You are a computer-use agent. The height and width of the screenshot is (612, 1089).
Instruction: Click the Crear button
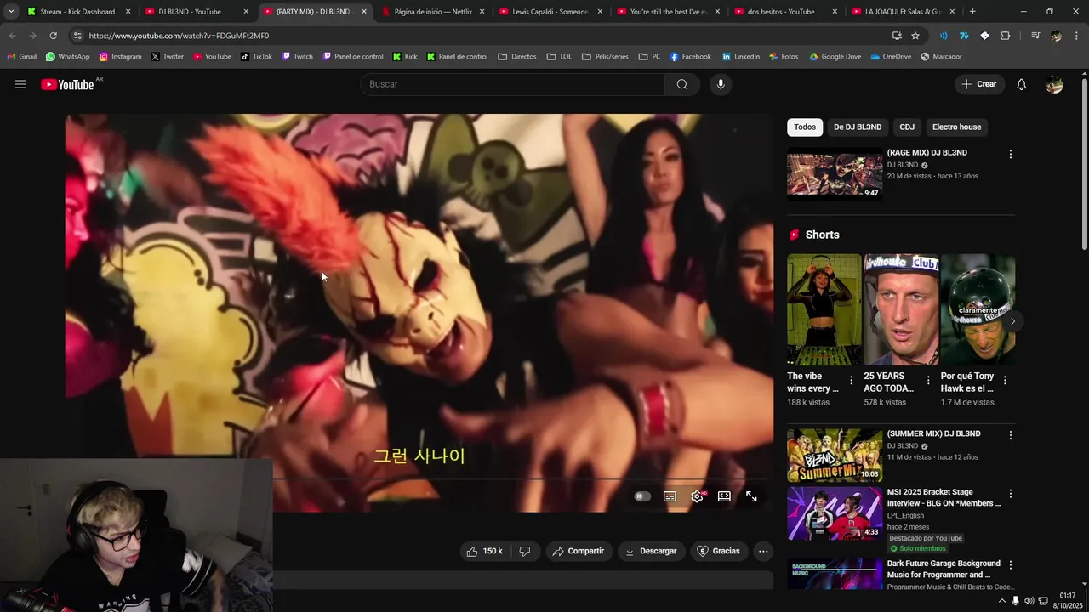(x=979, y=84)
